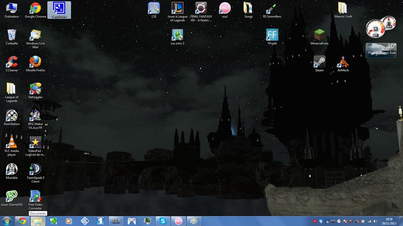
Task: Open the white figure taskbar icon
Action: point(100,221)
